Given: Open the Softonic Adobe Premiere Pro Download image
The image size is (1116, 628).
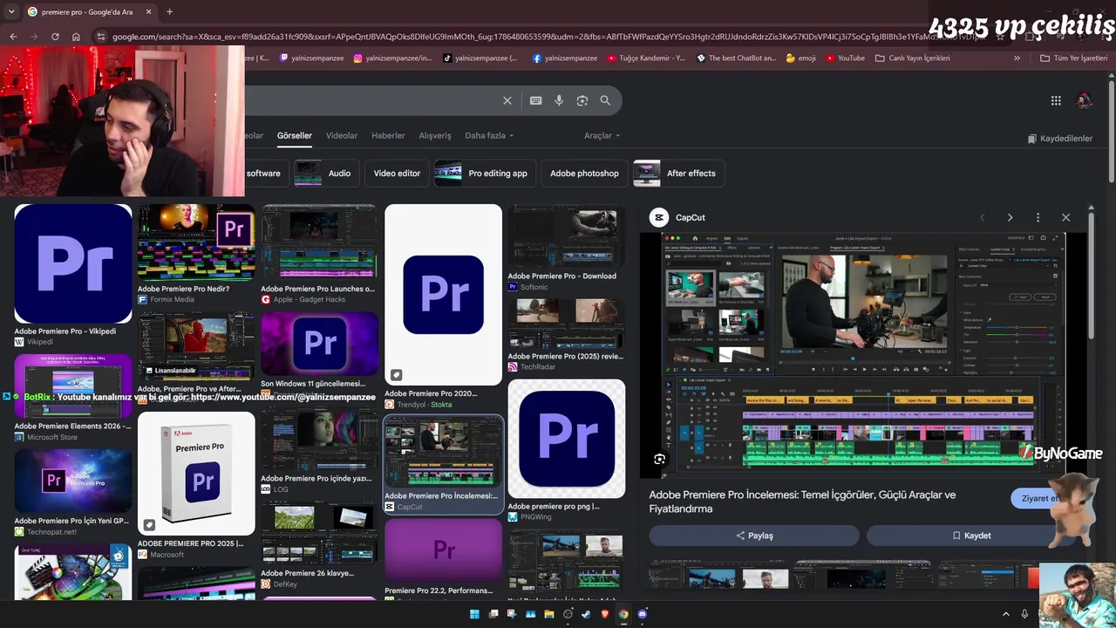Looking at the screenshot, I should pyautogui.click(x=567, y=236).
